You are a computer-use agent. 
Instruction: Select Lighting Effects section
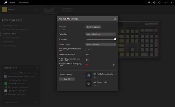(10, 34)
